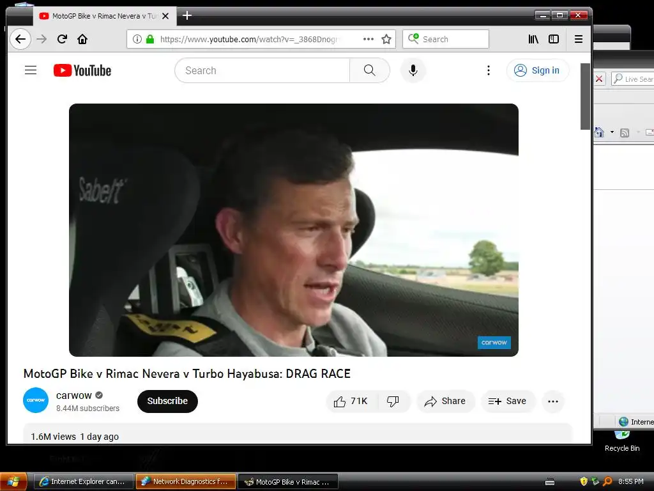Sign in to YouTube
The image size is (654, 491).
537,70
